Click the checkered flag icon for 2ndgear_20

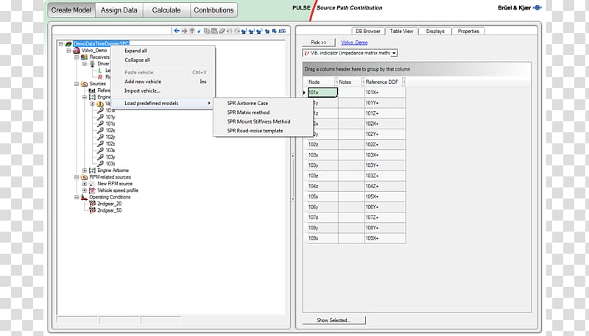point(93,204)
